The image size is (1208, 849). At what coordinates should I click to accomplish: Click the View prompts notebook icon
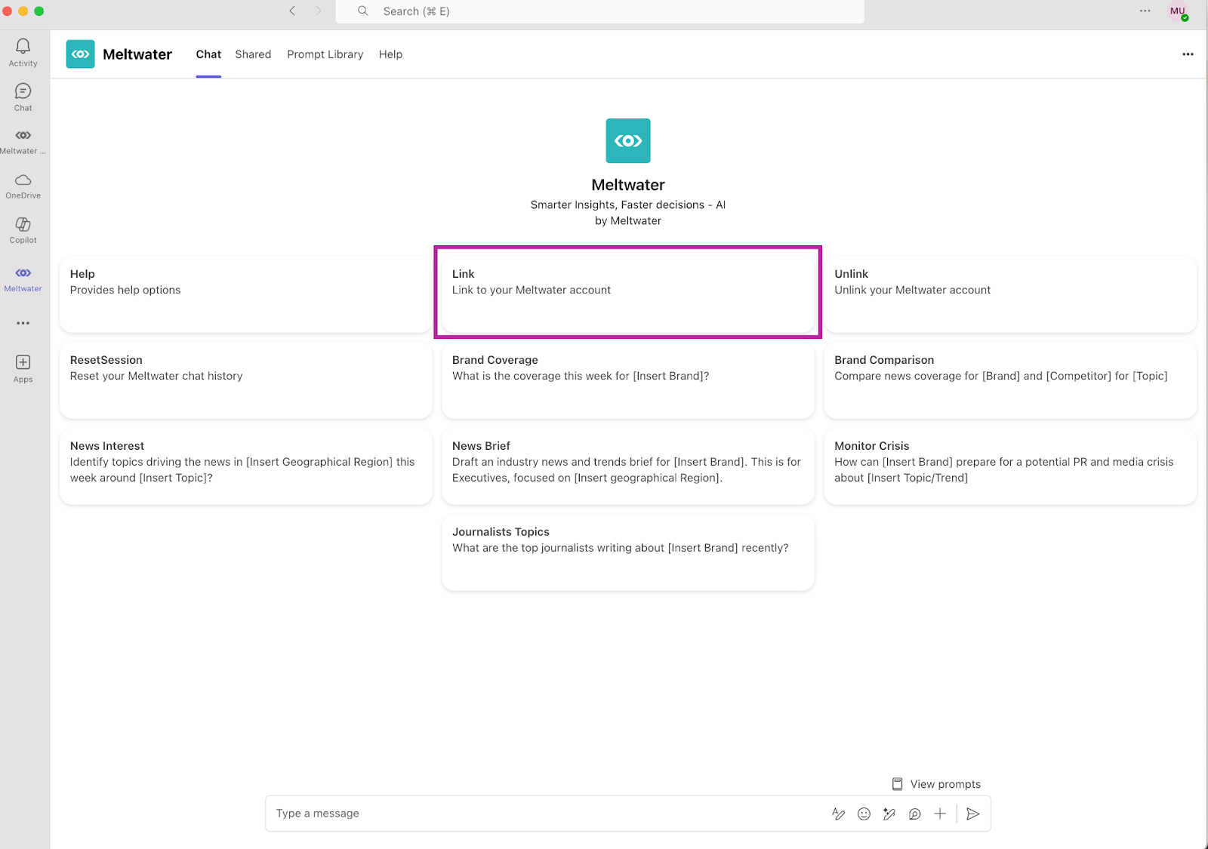pos(897,784)
